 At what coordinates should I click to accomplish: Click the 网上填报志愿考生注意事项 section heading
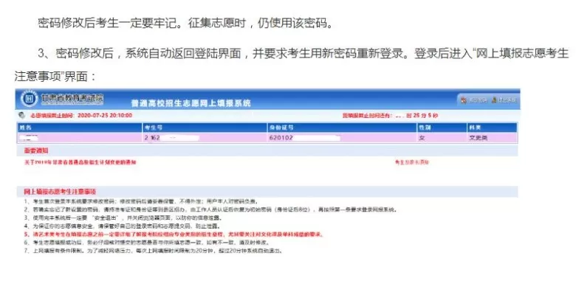[60, 192]
